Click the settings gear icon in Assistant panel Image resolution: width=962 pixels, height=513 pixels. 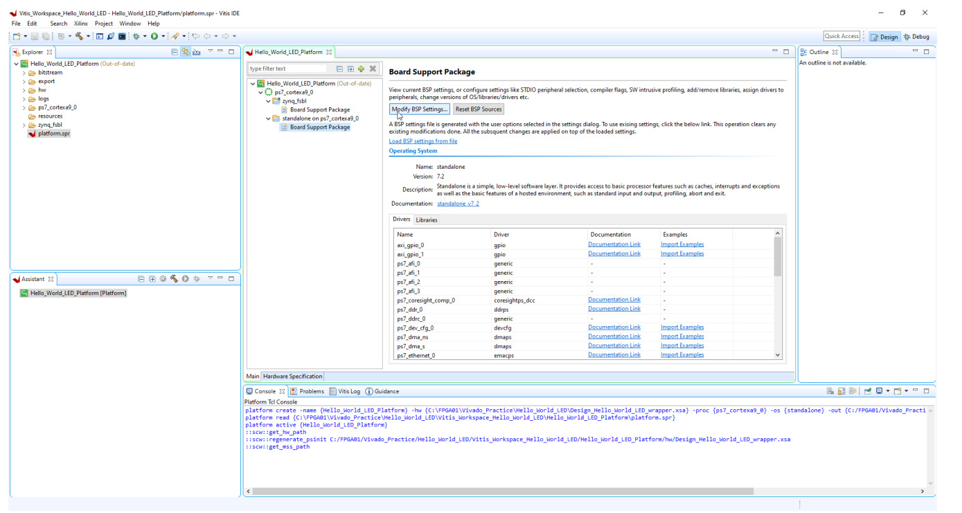coord(163,279)
